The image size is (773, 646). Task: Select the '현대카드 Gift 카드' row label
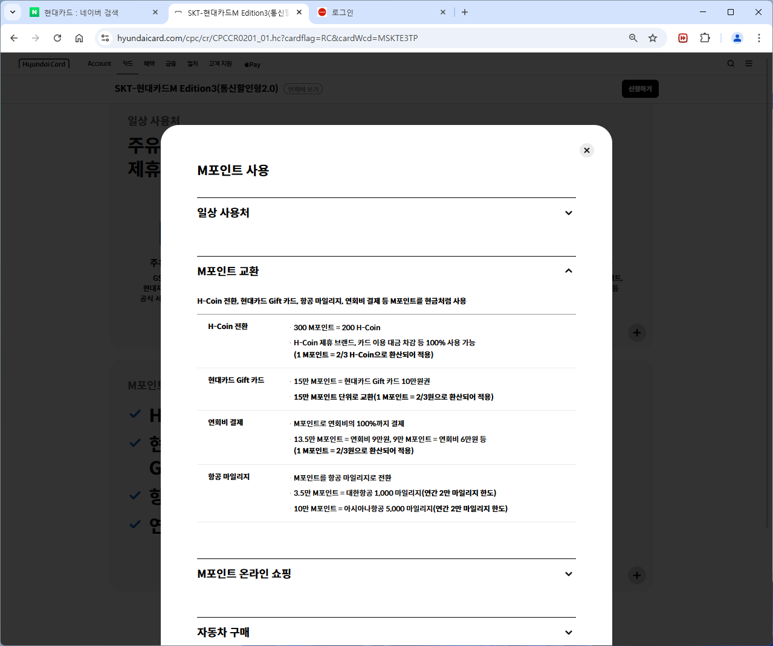pyautogui.click(x=236, y=380)
